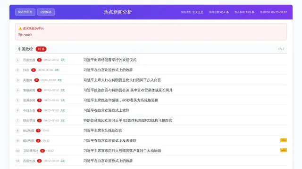Click the red rank badge beside 今日头条

(39, 110)
